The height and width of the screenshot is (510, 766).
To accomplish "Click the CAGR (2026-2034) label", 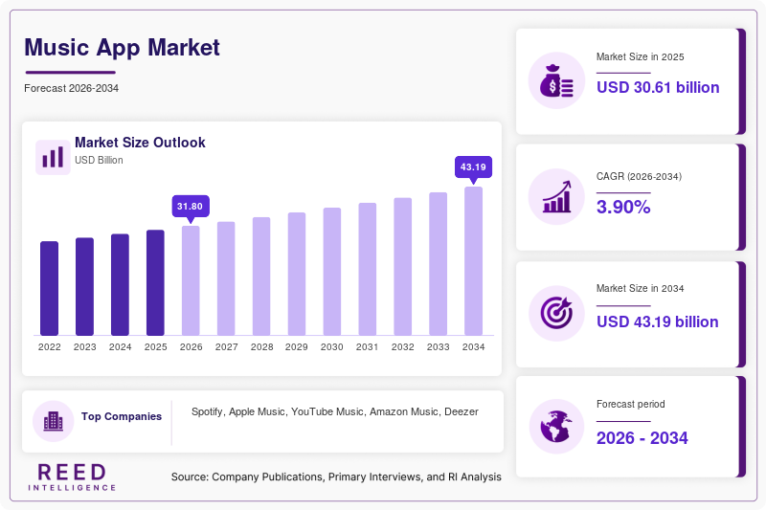I will [639, 176].
